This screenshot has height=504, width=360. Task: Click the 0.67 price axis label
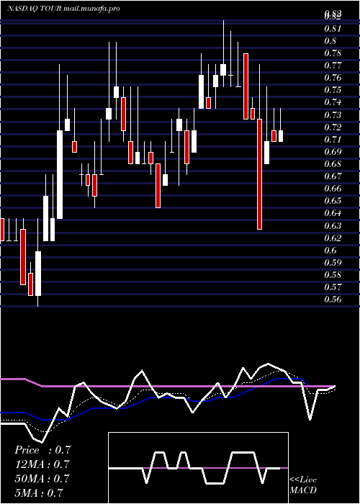pyautogui.click(x=332, y=176)
